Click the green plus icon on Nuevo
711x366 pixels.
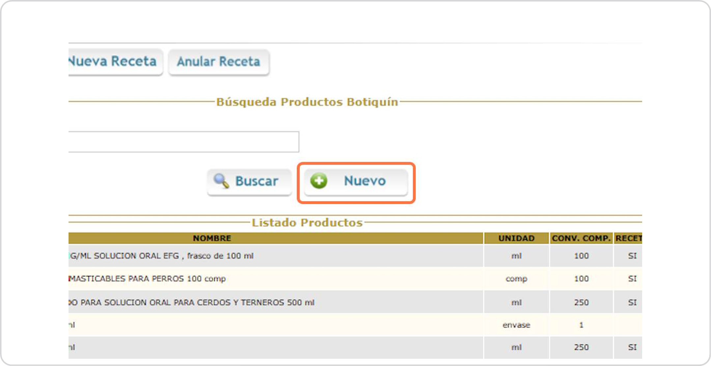coord(319,181)
